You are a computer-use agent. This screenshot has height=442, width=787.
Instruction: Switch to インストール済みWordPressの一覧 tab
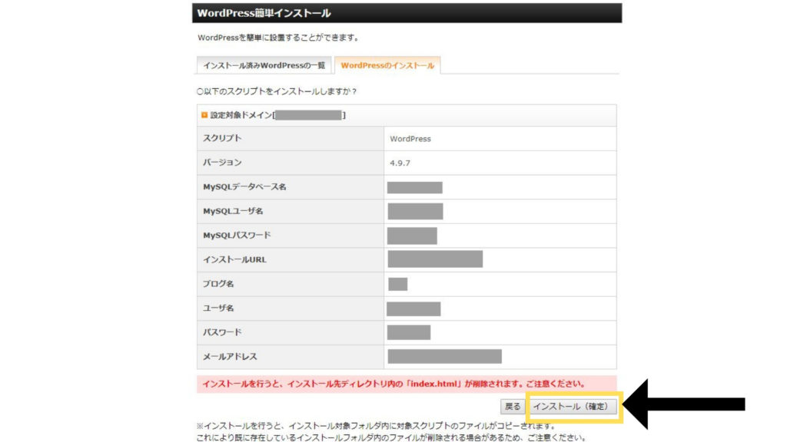[264, 65]
